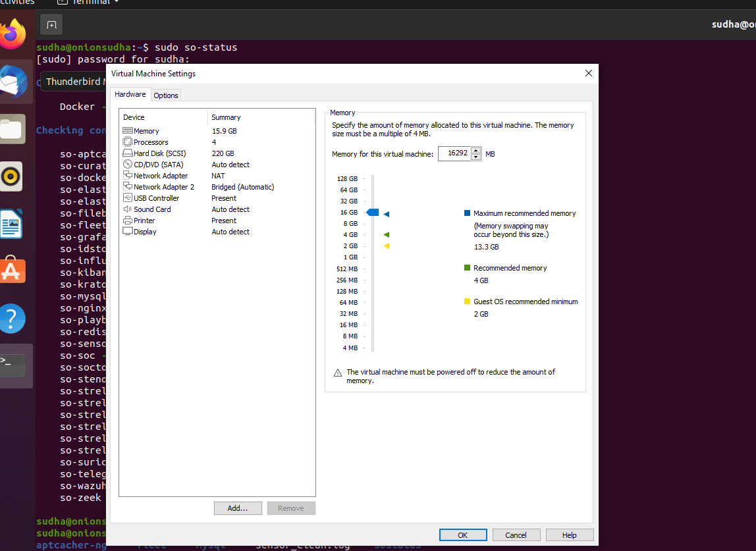This screenshot has width=756, height=551.
Task: Select the Memory device icon
Action: pyautogui.click(x=127, y=130)
